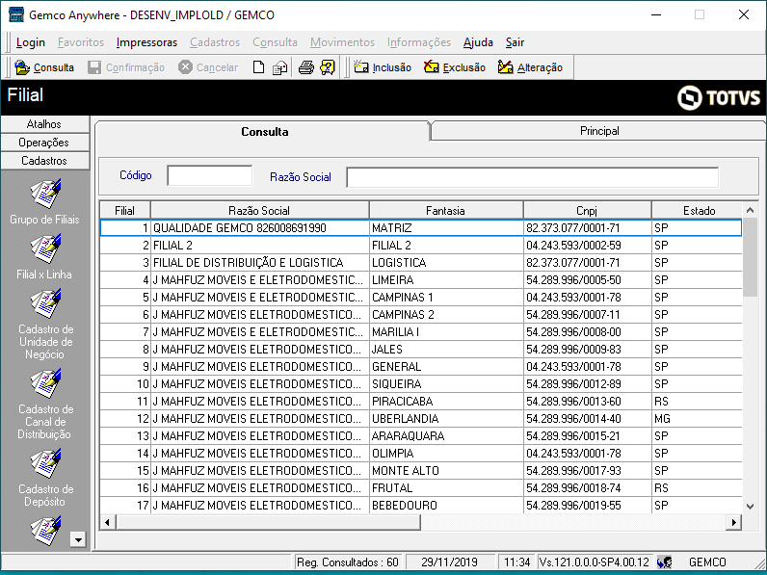Click the Razão Social input field
Screen dimensions: 767x575
click(x=533, y=177)
